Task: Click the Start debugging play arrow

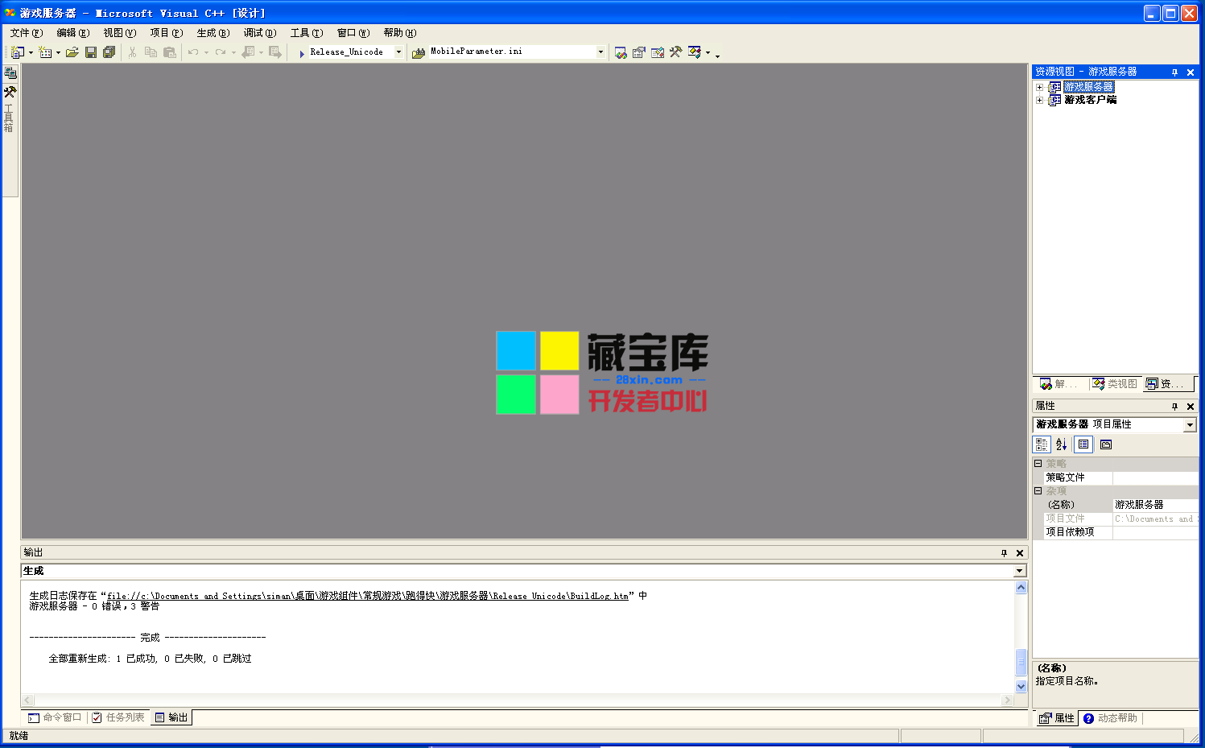Action: tap(302, 53)
